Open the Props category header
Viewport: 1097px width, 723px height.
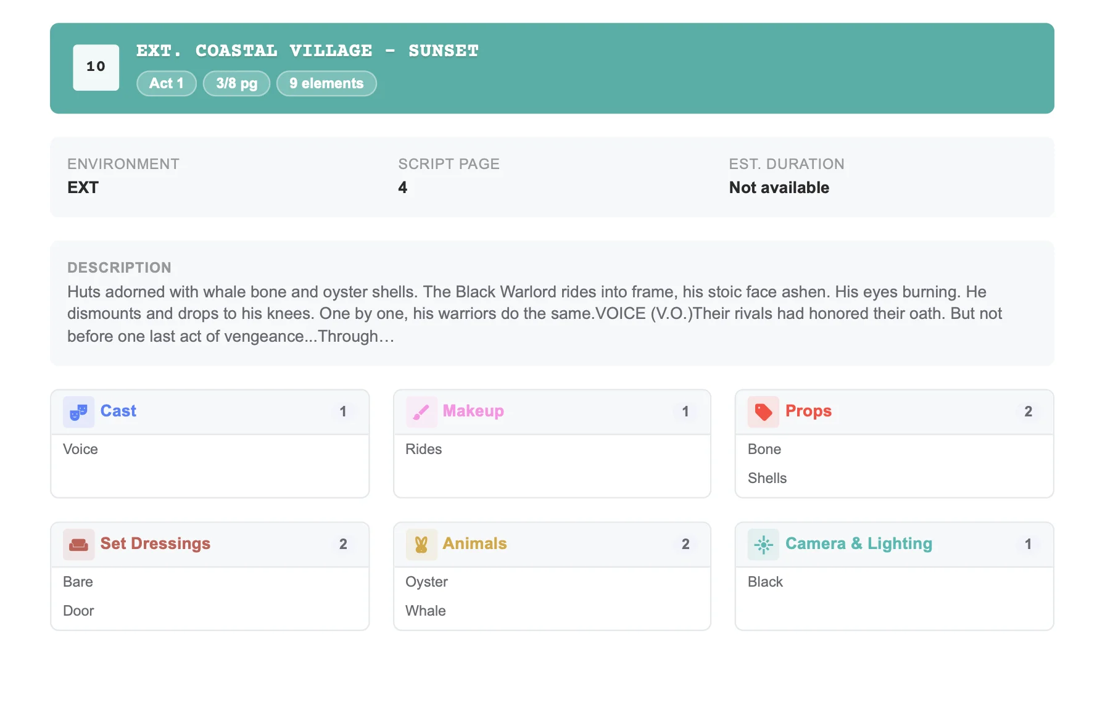(894, 412)
